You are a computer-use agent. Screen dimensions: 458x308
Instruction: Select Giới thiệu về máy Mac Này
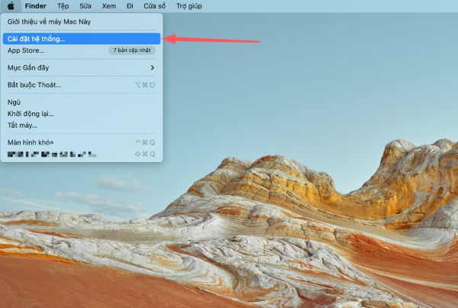tap(82, 21)
